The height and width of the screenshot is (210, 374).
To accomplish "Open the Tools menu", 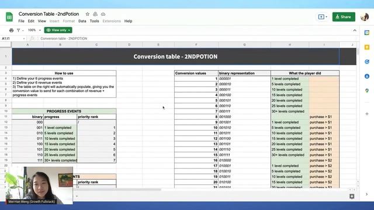I will 94,21.
